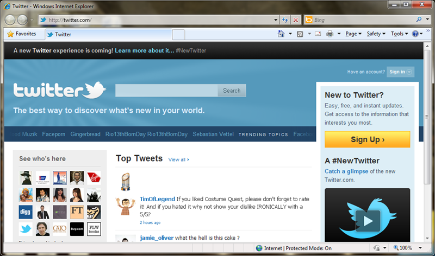This screenshot has height=256, width=435.
Task: Open TimOfLegend's profile link
Action: click(x=157, y=199)
